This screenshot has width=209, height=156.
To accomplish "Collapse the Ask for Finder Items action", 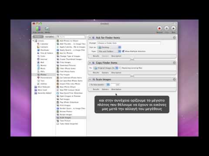I will (x=90, y=38).
